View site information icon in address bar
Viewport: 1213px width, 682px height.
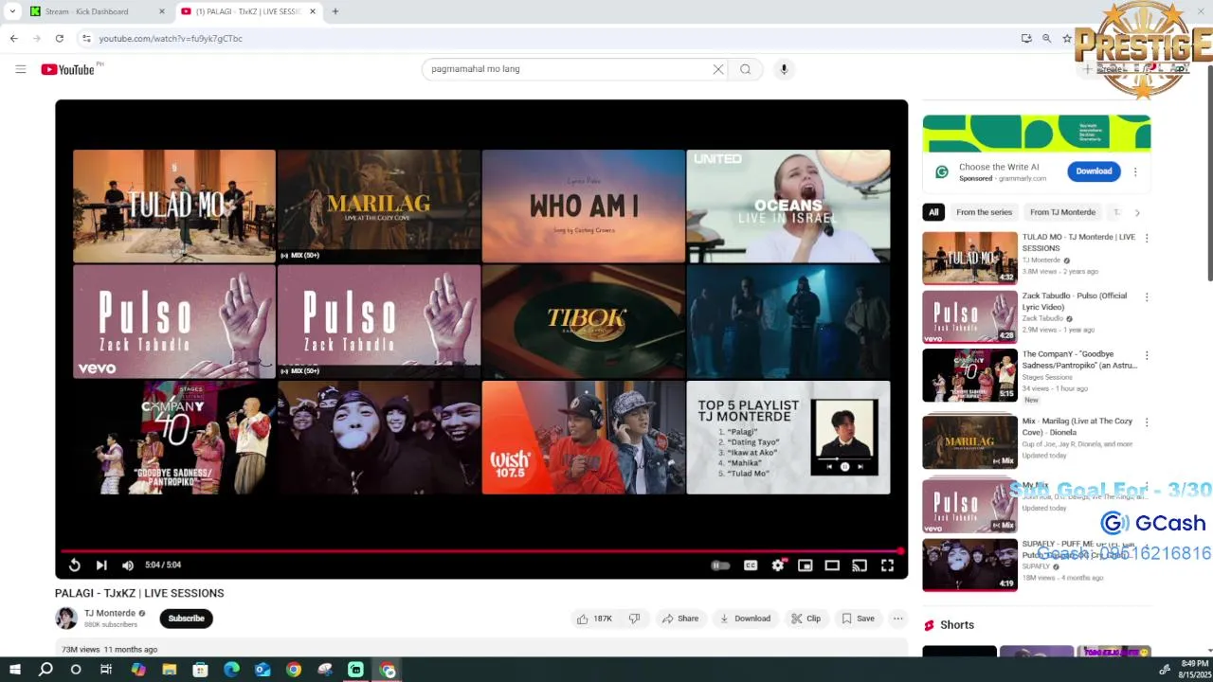[x=86, y=39]
